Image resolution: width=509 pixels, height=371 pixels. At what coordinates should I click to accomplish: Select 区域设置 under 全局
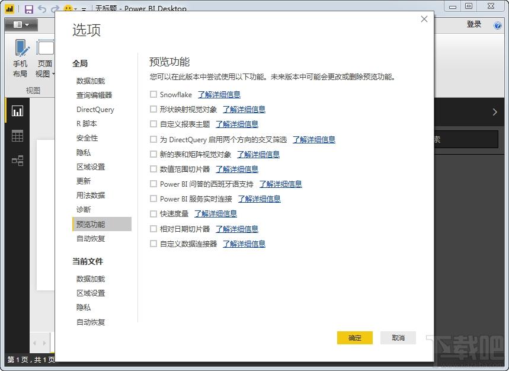click(91, 167)
